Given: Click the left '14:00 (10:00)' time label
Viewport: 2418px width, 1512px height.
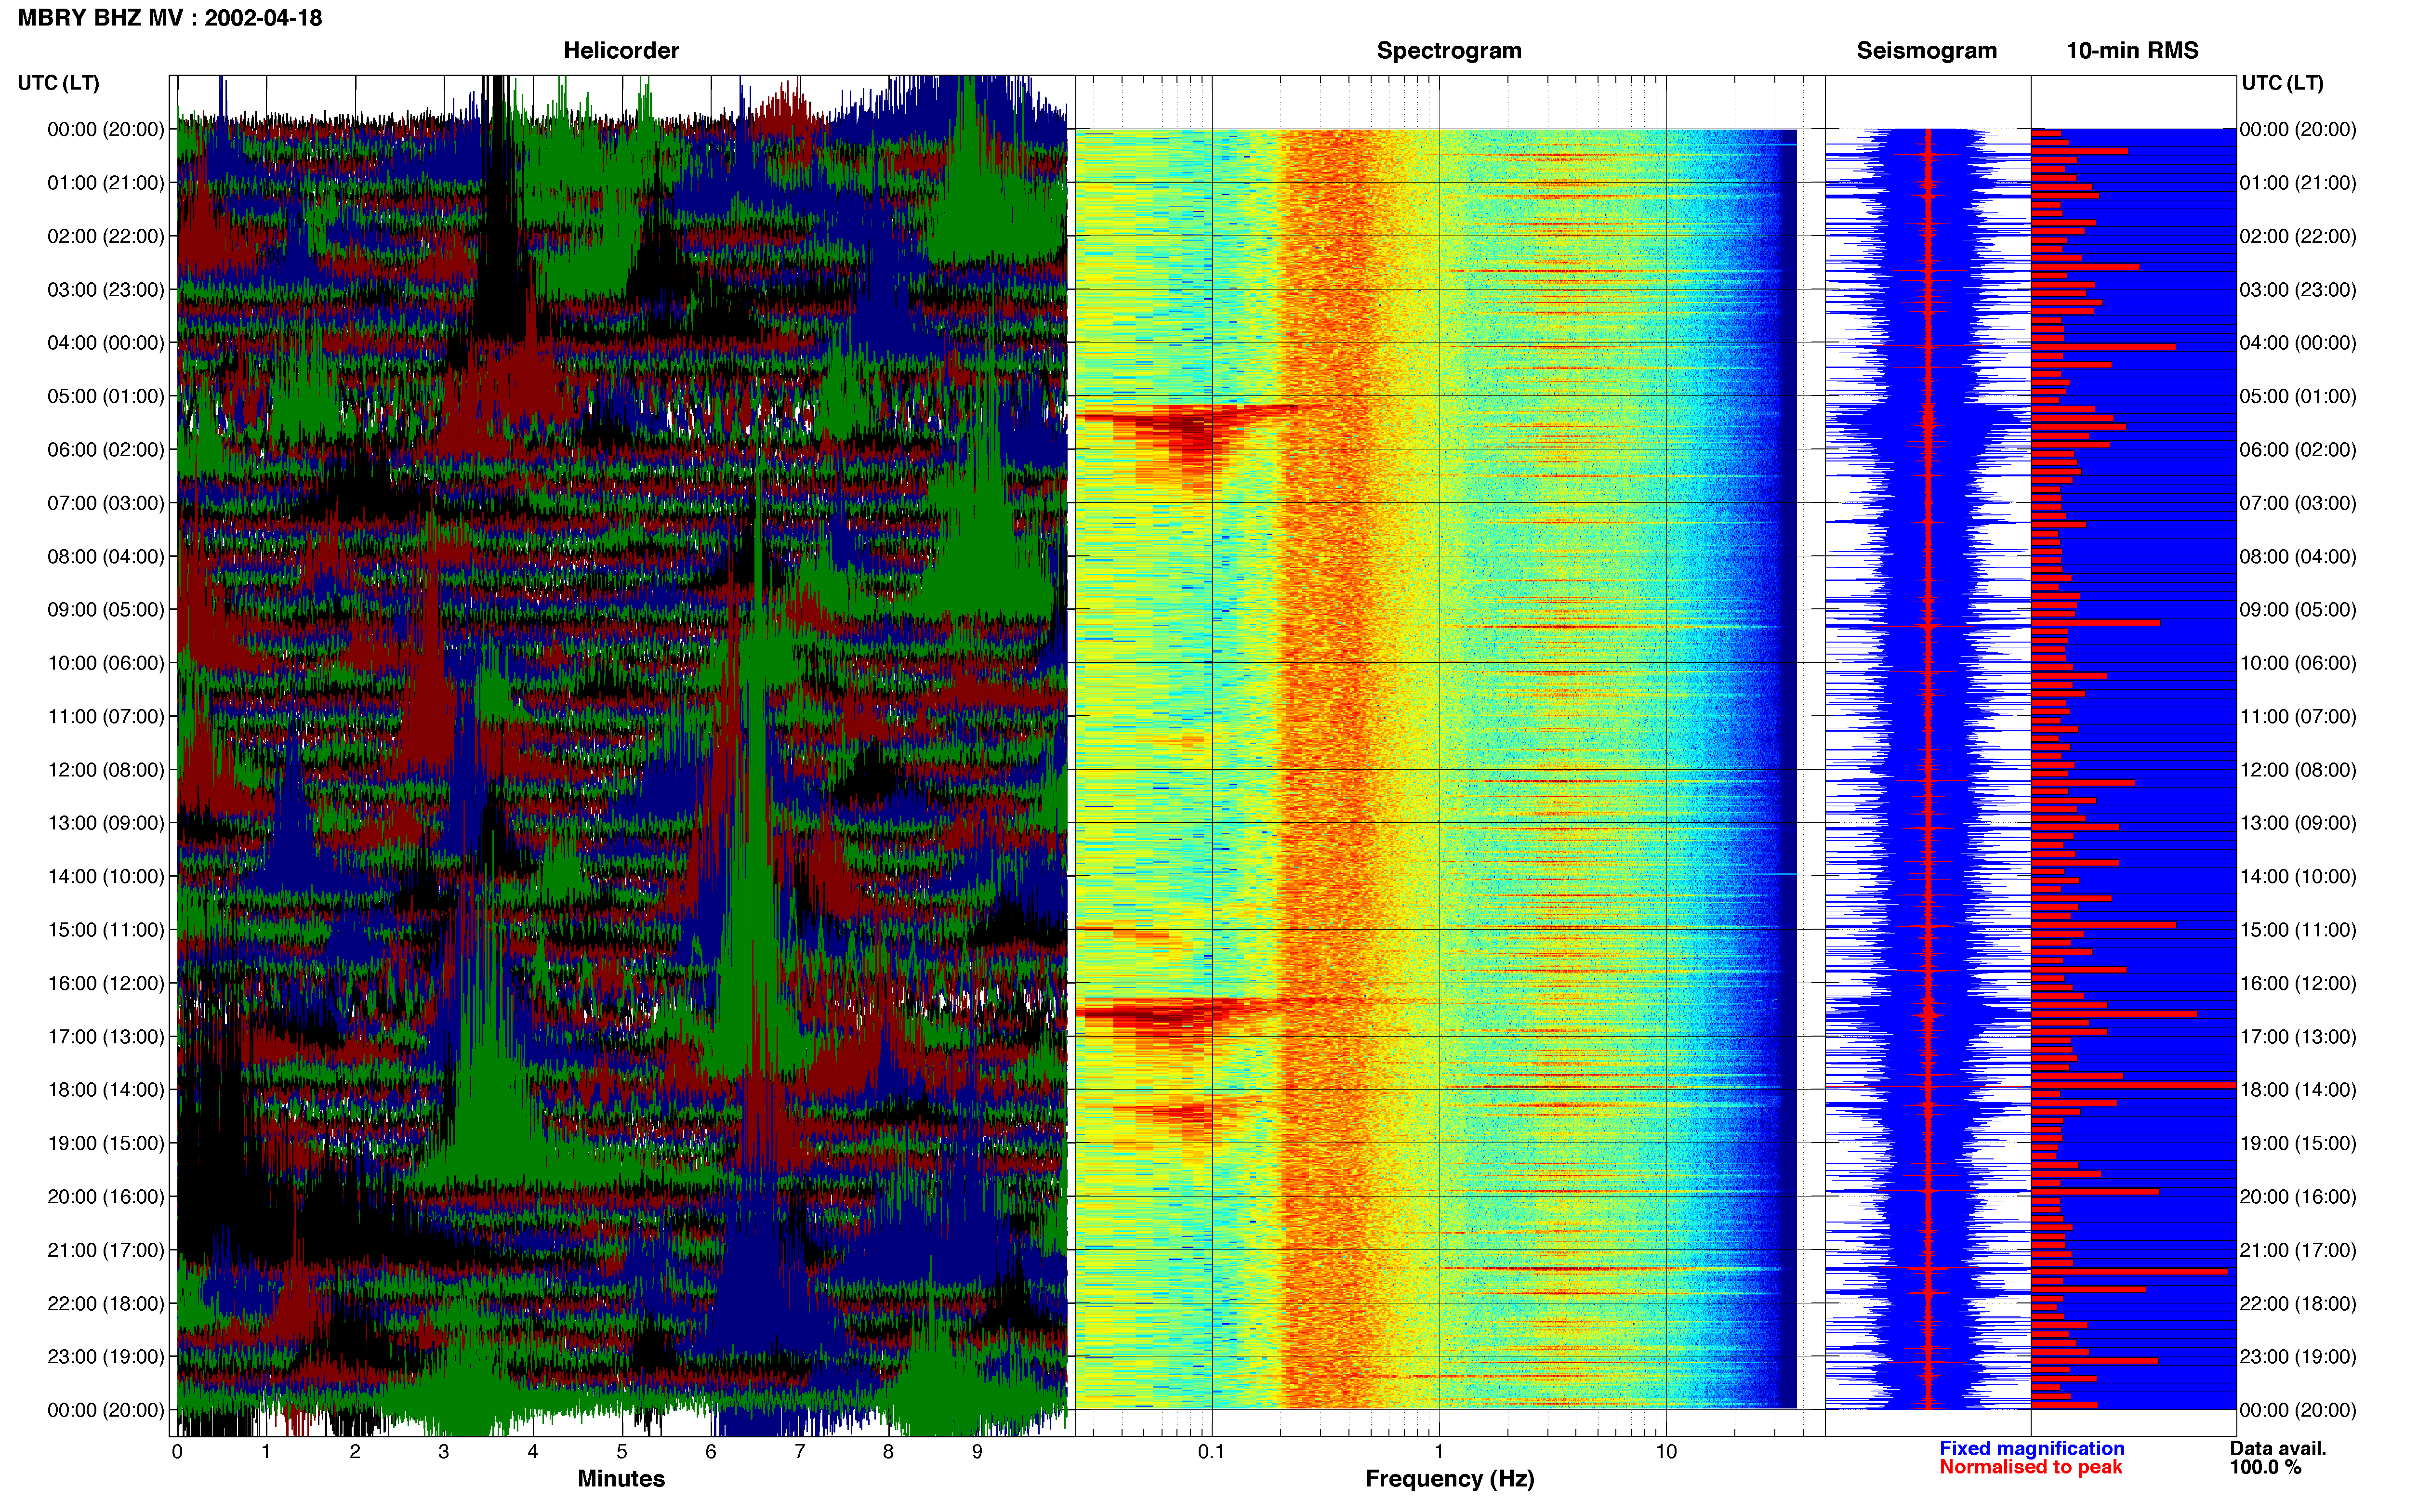Looking at the screenshot, I should click(106, 876).
